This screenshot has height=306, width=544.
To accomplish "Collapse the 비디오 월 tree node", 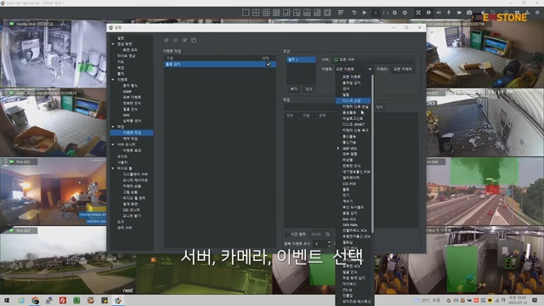I will [x=113, y=168].
